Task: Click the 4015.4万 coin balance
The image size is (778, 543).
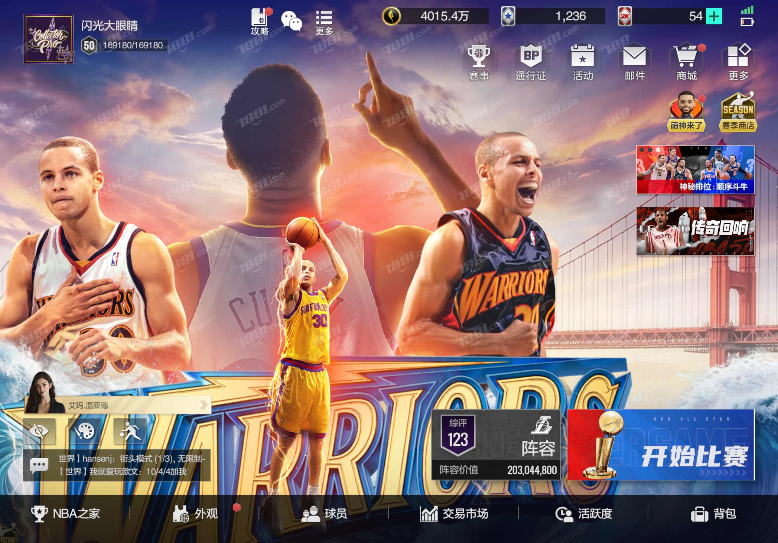Action: point(445,16)
